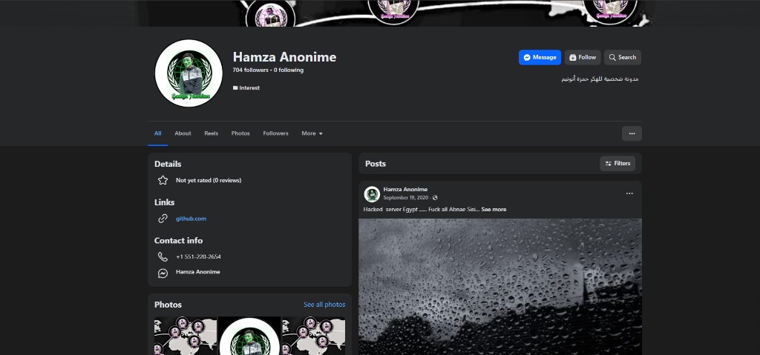Image resolution: width=760 pixels, height=355 pixels.
Task: Expand the More dropdown
Action: (x=312, y=133)
